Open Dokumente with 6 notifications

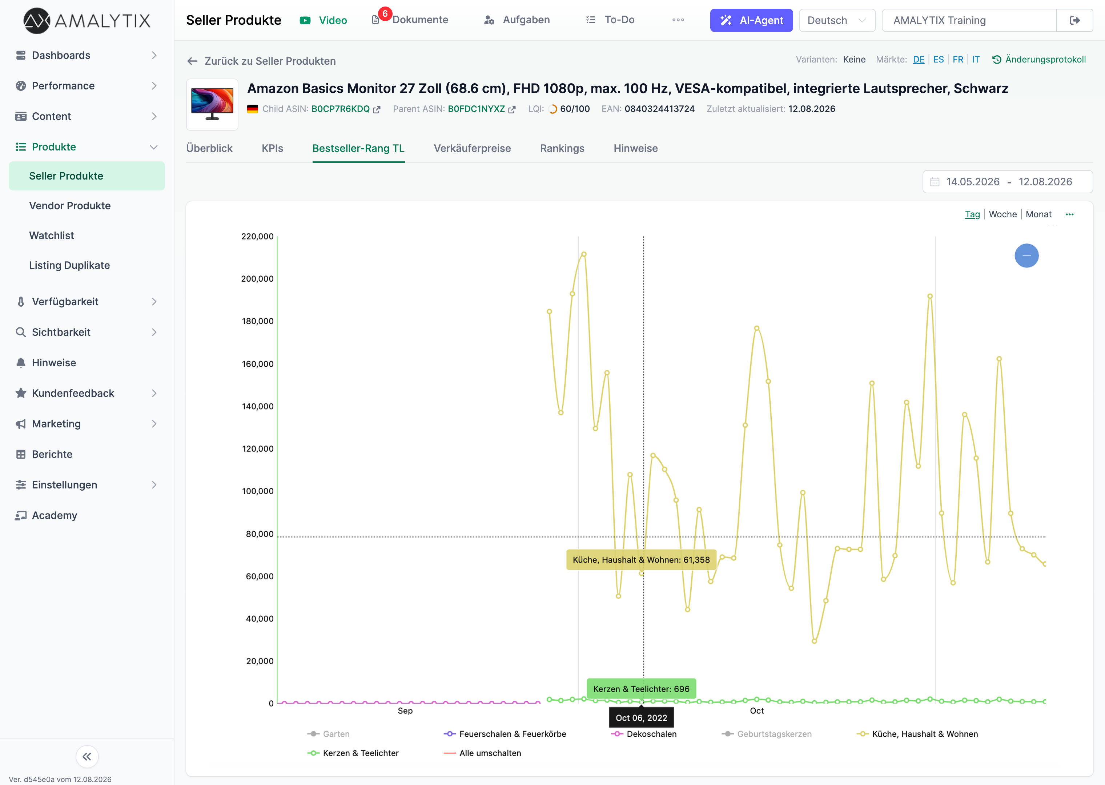[410, 20]
